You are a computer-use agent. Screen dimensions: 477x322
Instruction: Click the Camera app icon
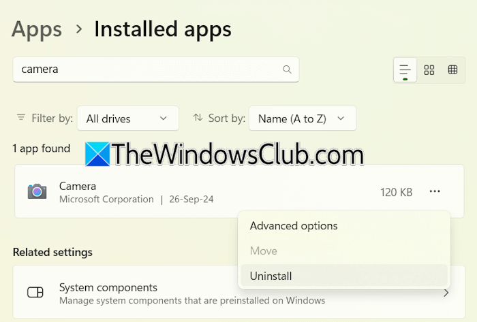point(37,191)
